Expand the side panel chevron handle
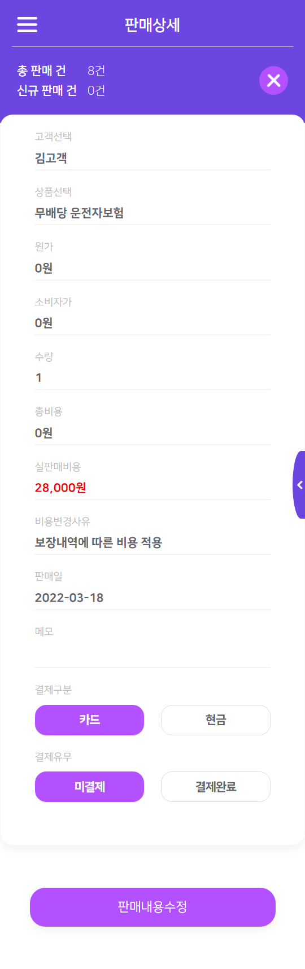 pos(299,485)
